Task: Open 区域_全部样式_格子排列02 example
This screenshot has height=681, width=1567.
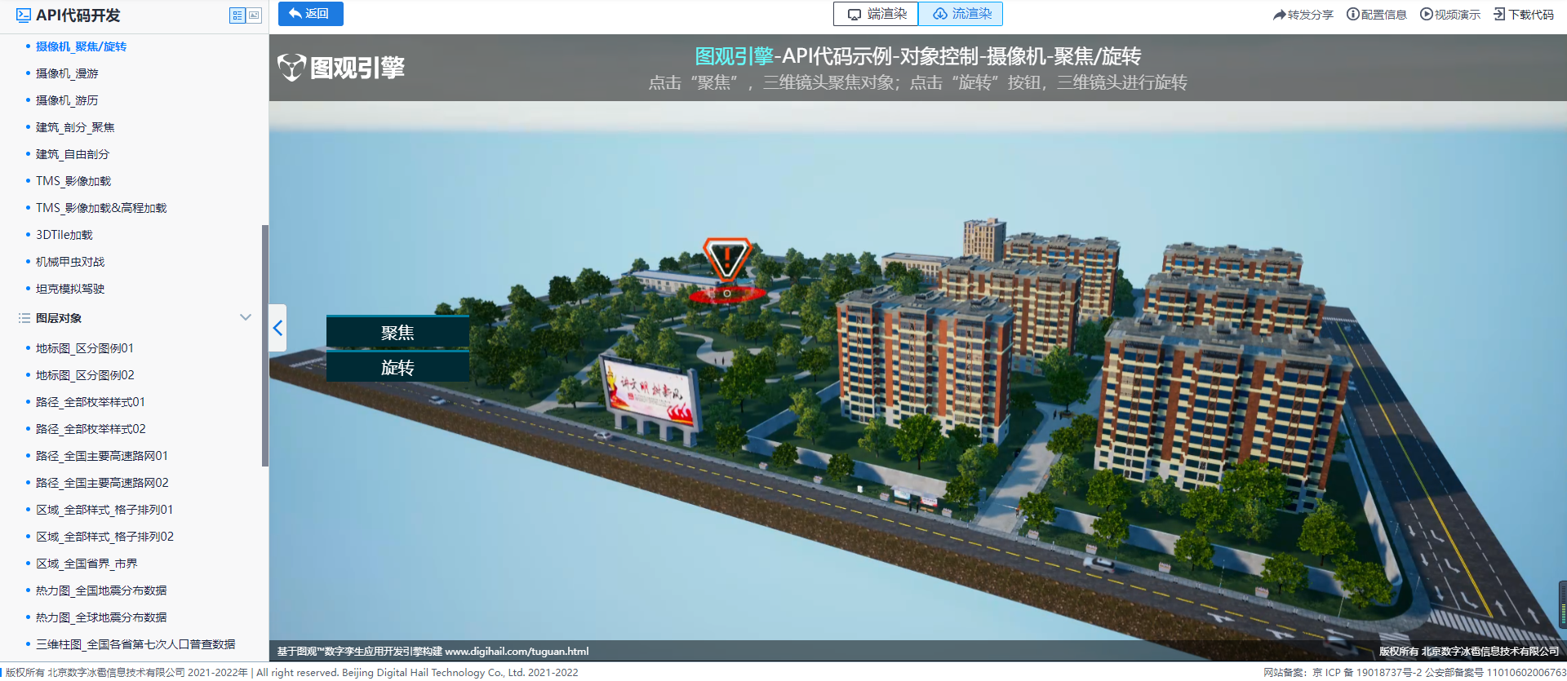Action: point(104,537)
